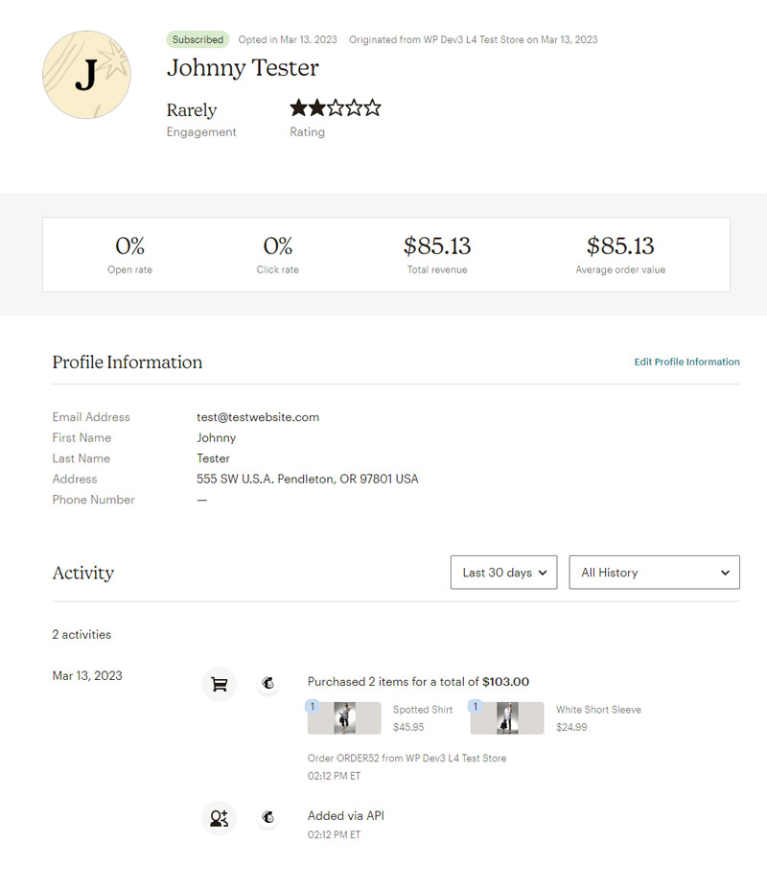Click the 0% Open rate stat
Screen dimensions: 767x891
pyautogui.click(x=129, y=246)
